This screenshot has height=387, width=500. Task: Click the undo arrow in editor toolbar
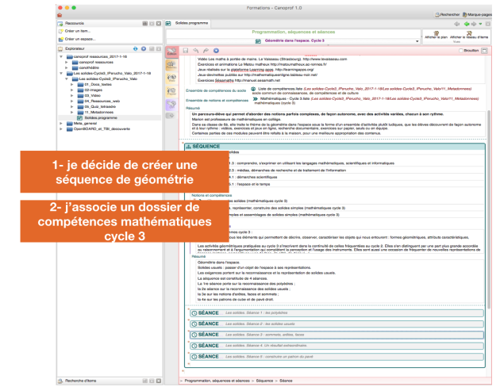pyautogui.click(x=197, y=51)
